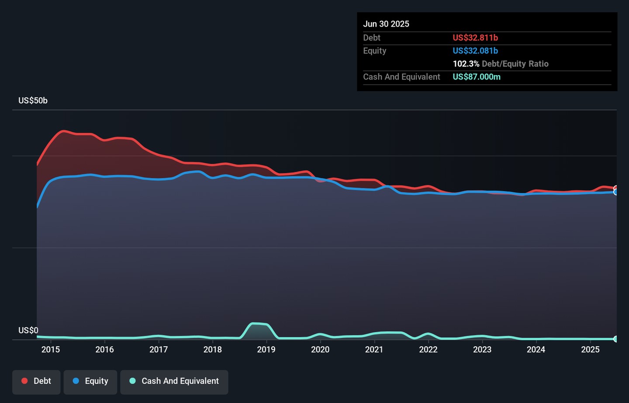Select the teal Cash endpoint marker on chart
The width and height of the screenshot is (629, 403).
click(616, 339)
